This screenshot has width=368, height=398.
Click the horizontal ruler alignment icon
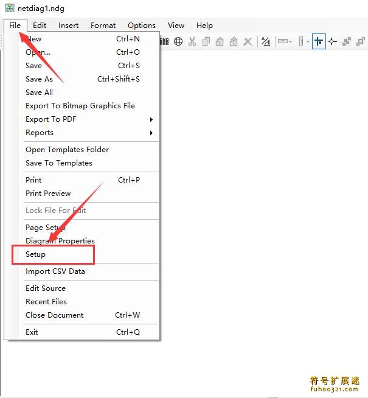tap(282, 41)
